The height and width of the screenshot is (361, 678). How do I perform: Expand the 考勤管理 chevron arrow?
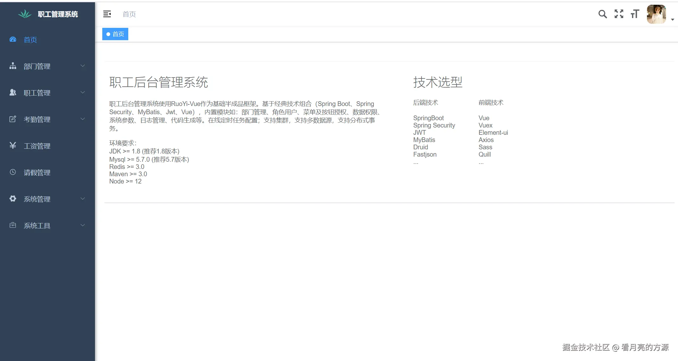(83, 119)
